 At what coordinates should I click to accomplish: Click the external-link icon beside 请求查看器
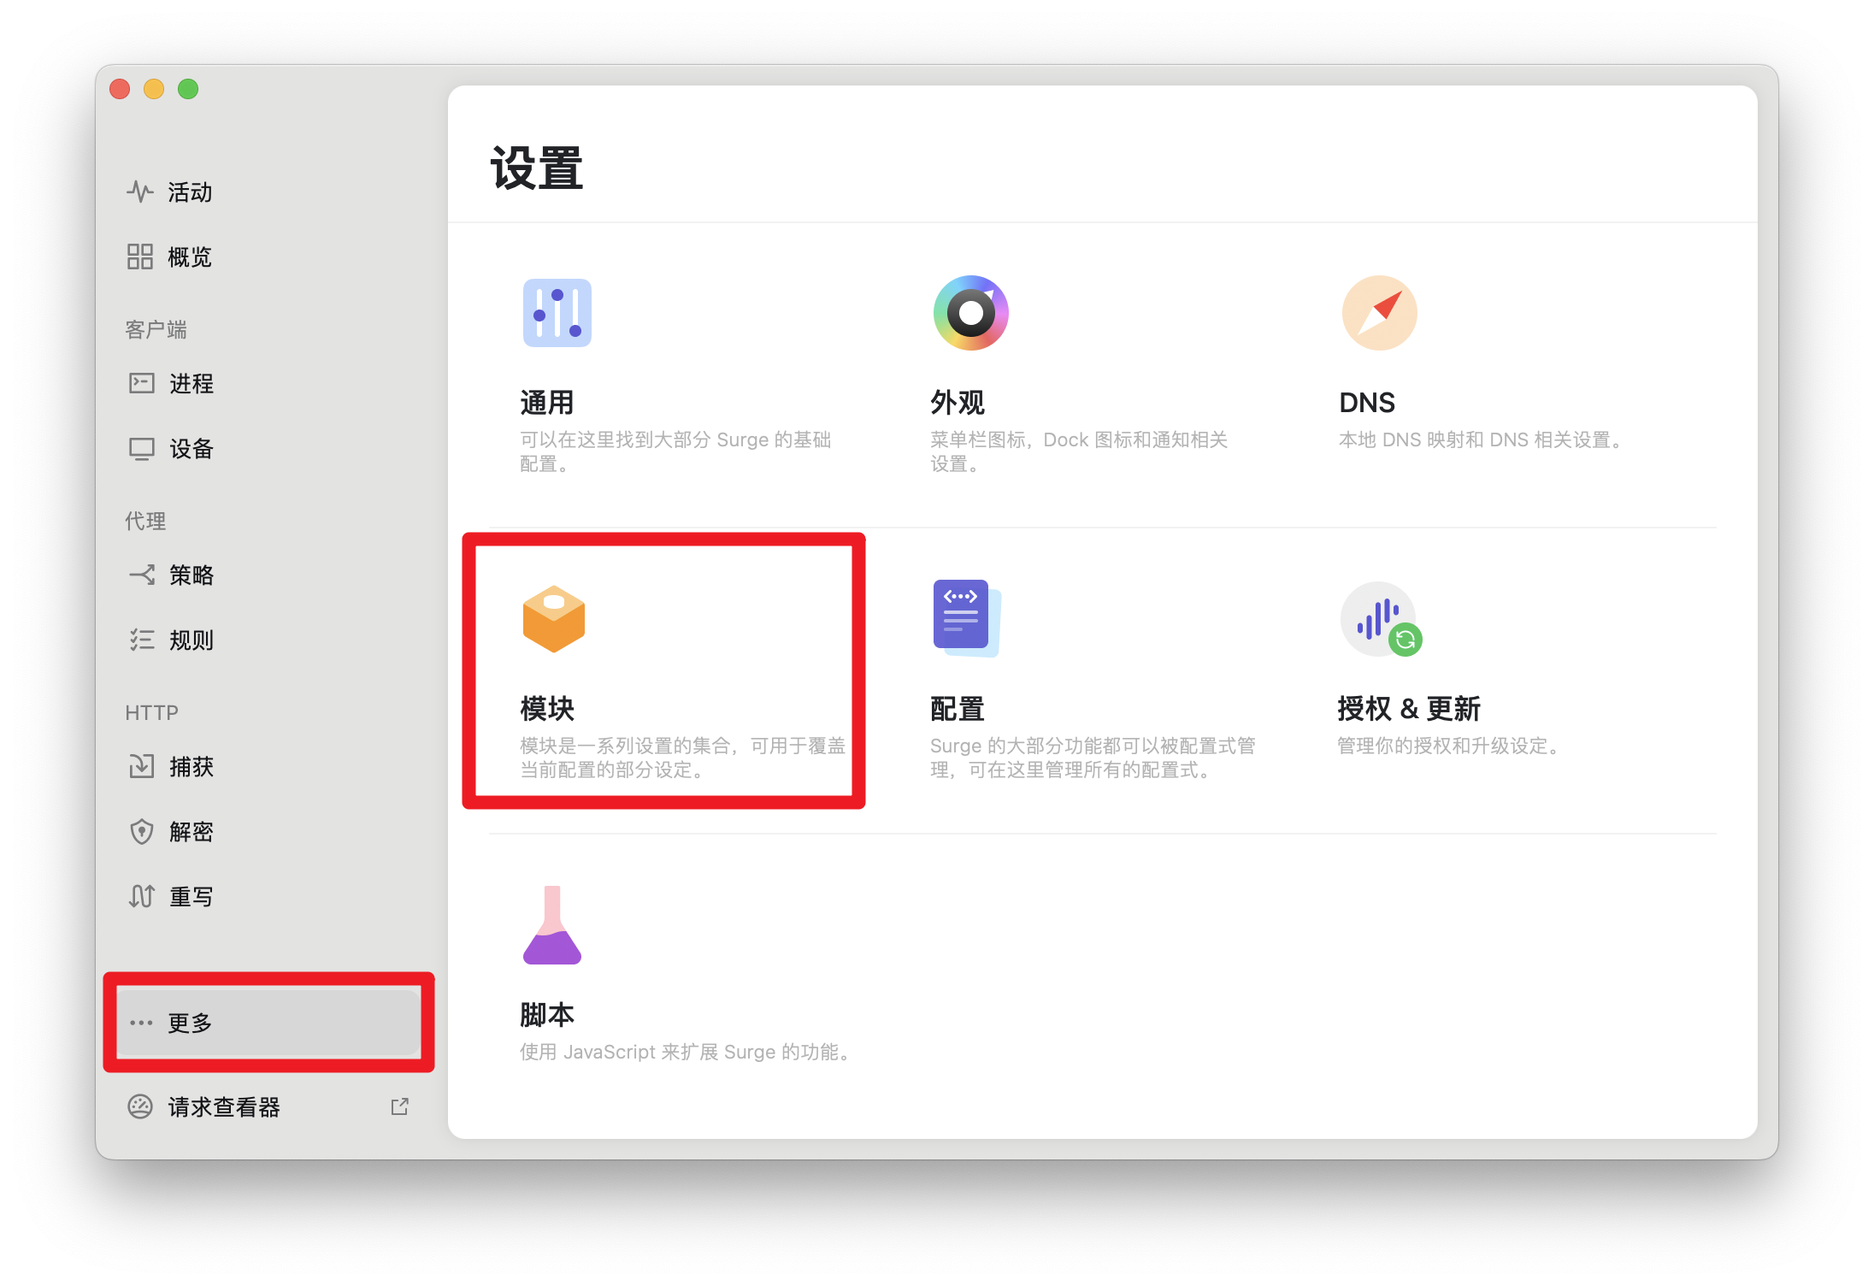(399, 1106)
